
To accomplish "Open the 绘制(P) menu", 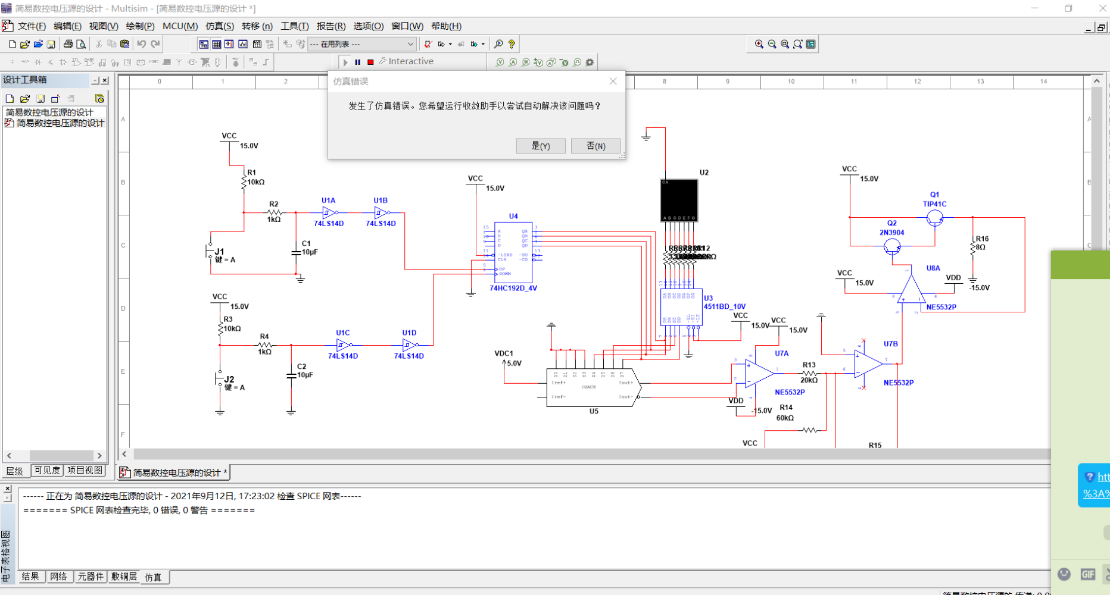I will [x=140, y=26].
